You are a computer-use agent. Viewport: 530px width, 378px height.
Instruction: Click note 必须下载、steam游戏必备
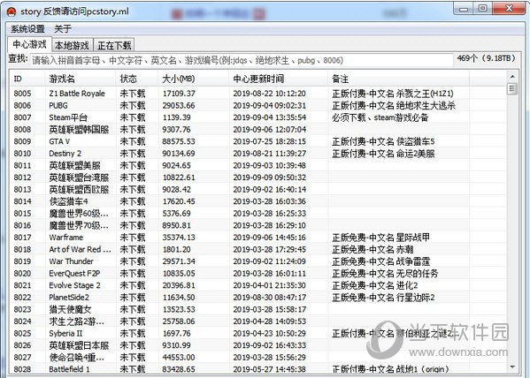380,117
